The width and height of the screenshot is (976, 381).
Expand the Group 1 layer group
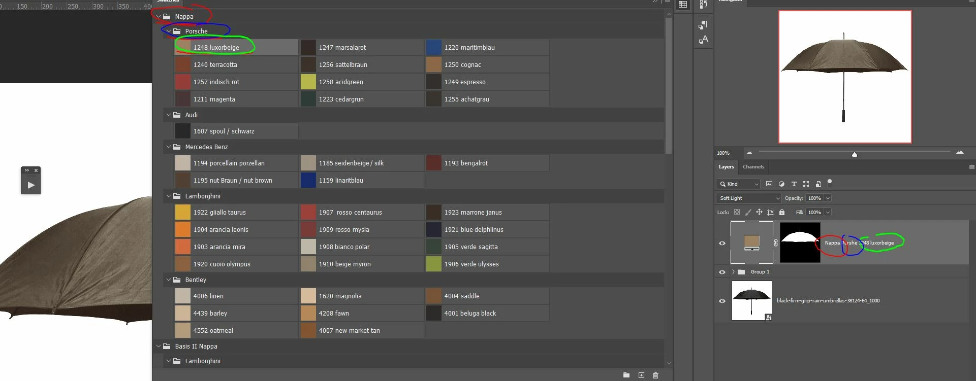point(733,272)
